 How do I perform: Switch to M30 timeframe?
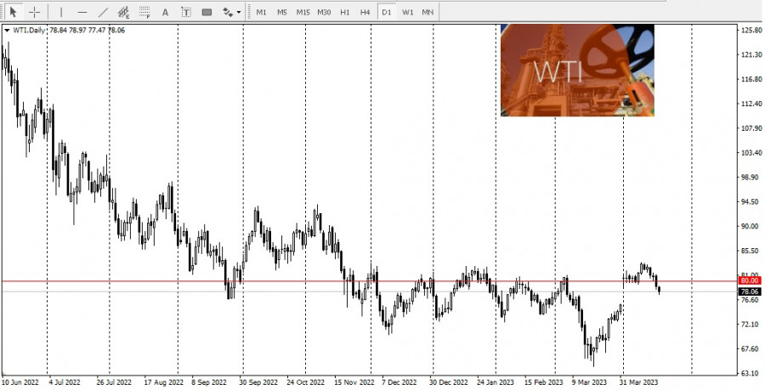click(324, 12)
